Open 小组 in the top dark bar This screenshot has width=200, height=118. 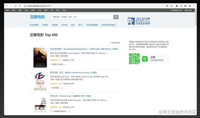pyautogui.click(x=39, y=10)
